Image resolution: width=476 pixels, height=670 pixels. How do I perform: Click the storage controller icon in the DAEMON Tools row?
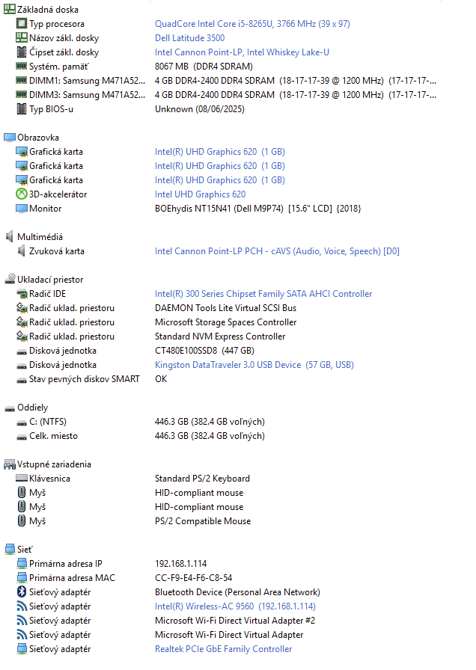click(x=22, y=307)
